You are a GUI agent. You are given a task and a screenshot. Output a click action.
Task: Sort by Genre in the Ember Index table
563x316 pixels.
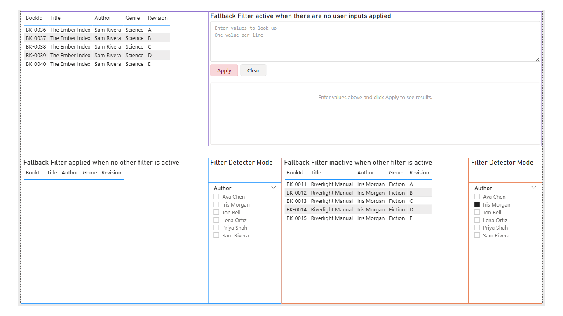[x=133, y=18]
